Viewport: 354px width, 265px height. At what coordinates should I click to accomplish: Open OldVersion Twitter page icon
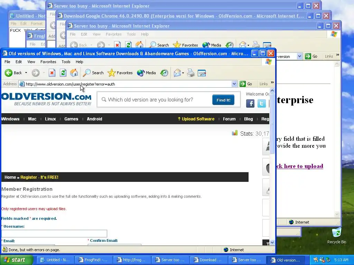click(261, 104)
